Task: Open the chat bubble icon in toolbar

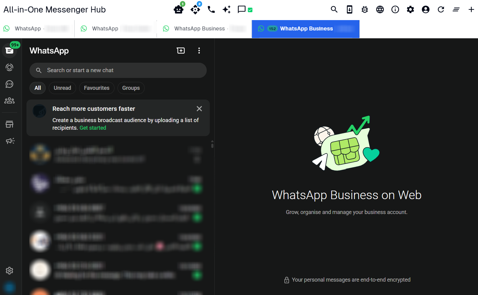Action: pos(241,9)
